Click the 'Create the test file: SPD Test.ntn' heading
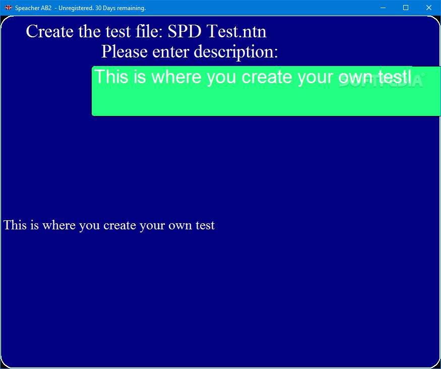Screen dimensions: 441x369 click(x=146, y=31)
